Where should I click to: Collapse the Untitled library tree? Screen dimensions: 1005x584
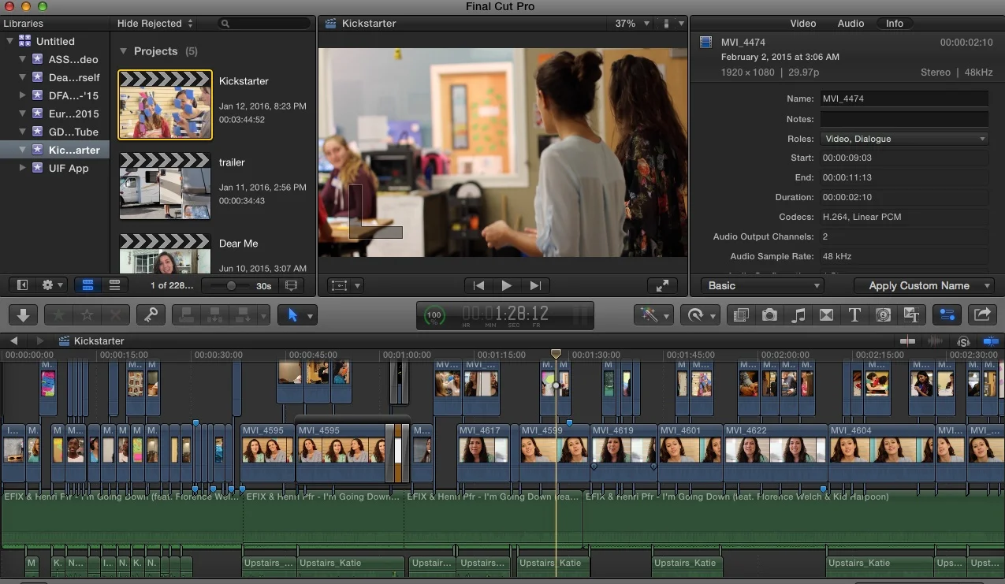[9, 41]
